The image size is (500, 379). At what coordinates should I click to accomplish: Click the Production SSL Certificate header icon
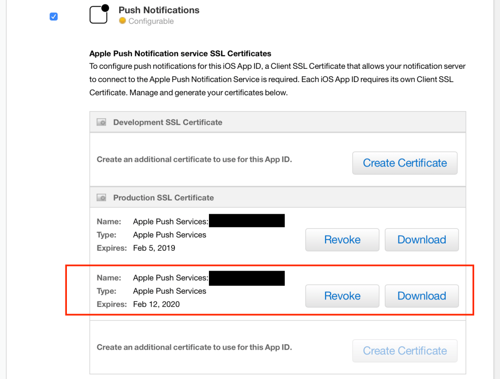point(101,198)
